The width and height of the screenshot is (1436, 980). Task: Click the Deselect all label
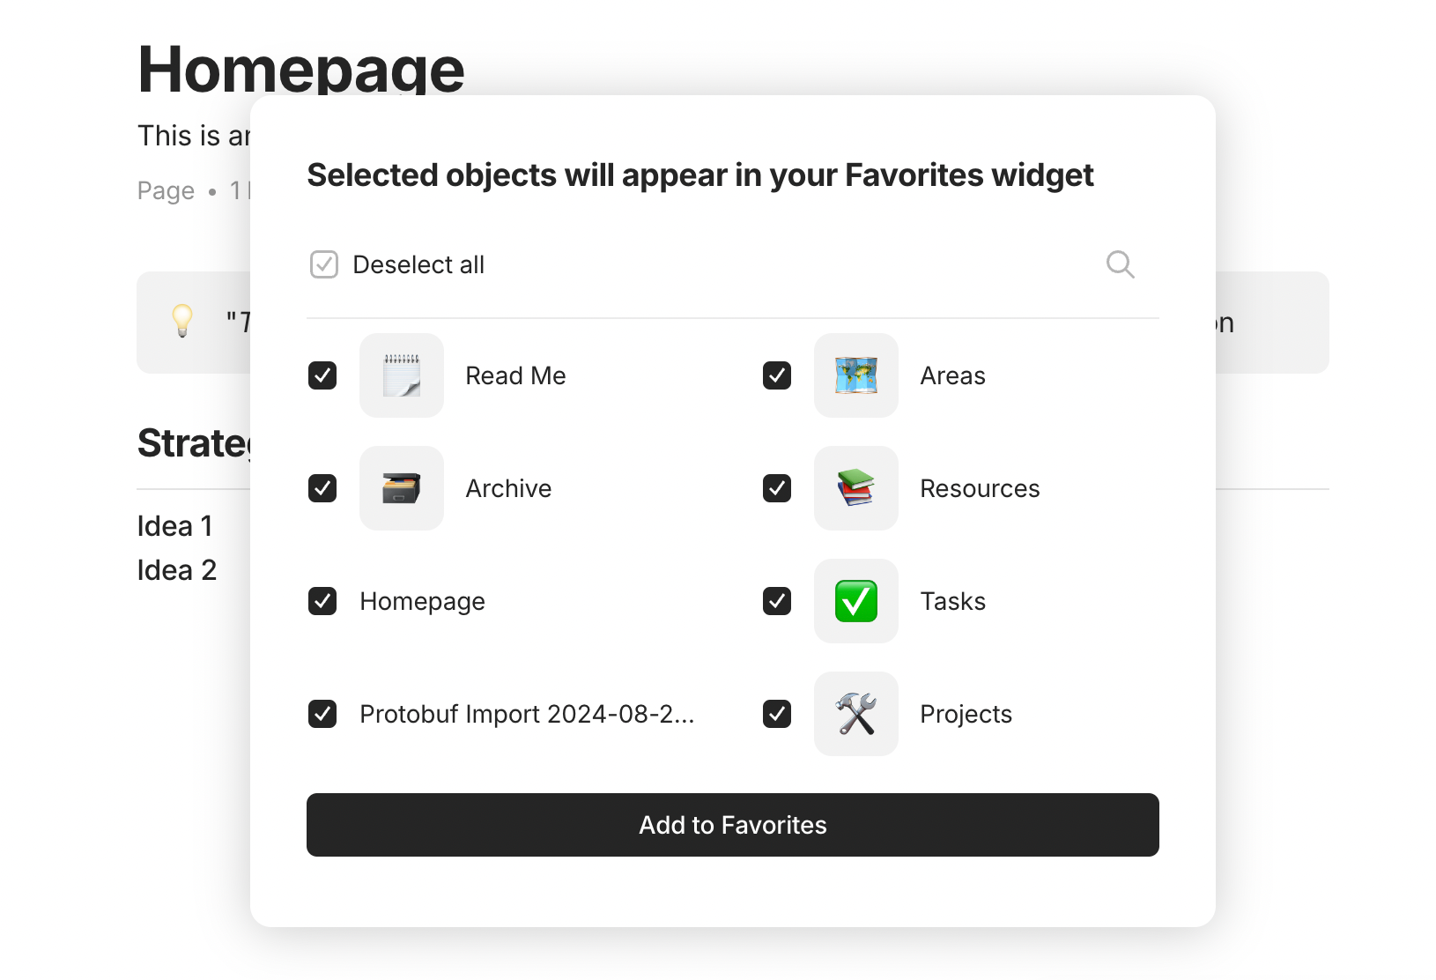tap(418, 264)
